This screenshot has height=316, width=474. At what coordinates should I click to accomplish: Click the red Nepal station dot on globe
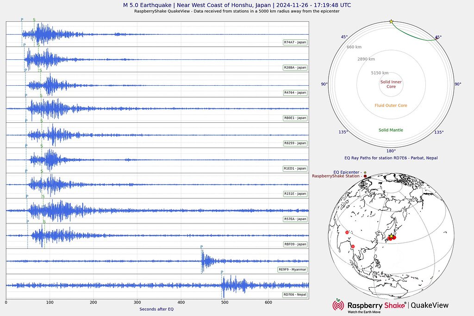347,232
